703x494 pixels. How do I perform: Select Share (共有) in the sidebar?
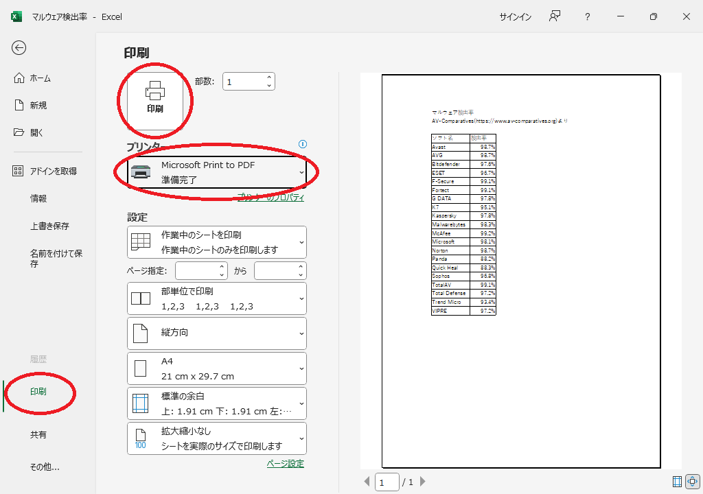point(47,434)
